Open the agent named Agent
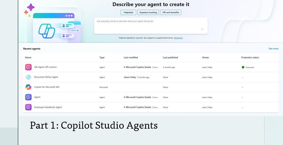This screenshot has height=145, width=283. click(37, 97)
